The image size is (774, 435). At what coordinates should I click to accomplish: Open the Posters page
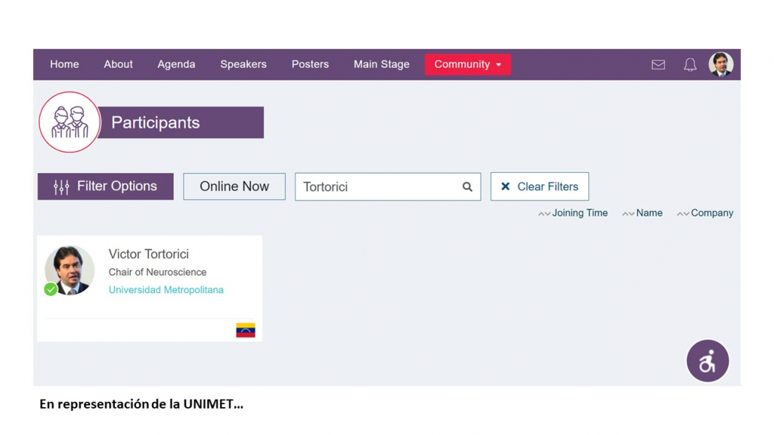coord(310,64)
